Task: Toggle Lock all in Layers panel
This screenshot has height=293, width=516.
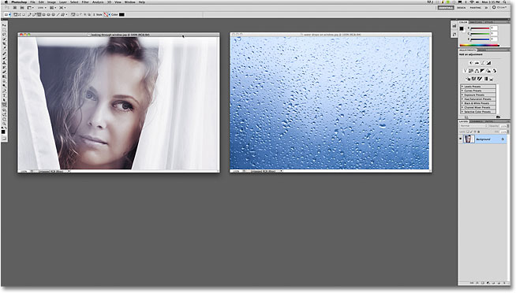Action: coord(478,132)
